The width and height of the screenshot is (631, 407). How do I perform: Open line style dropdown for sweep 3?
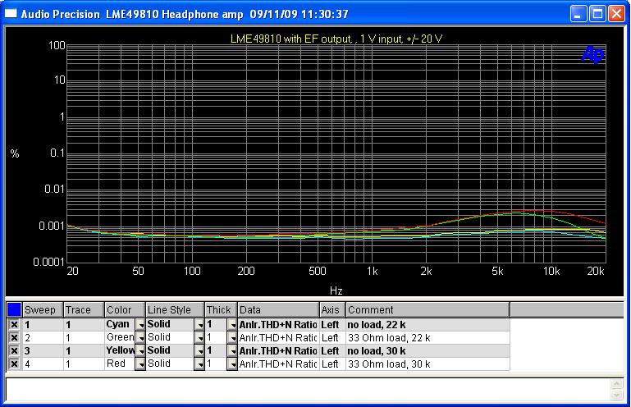(x=199, y=350)
